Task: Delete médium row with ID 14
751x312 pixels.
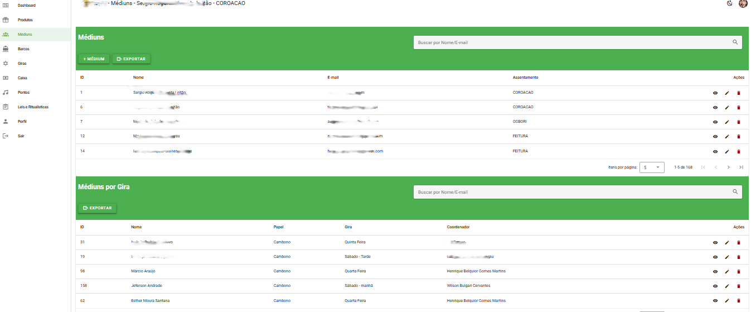Action: [x=739, y=151]
